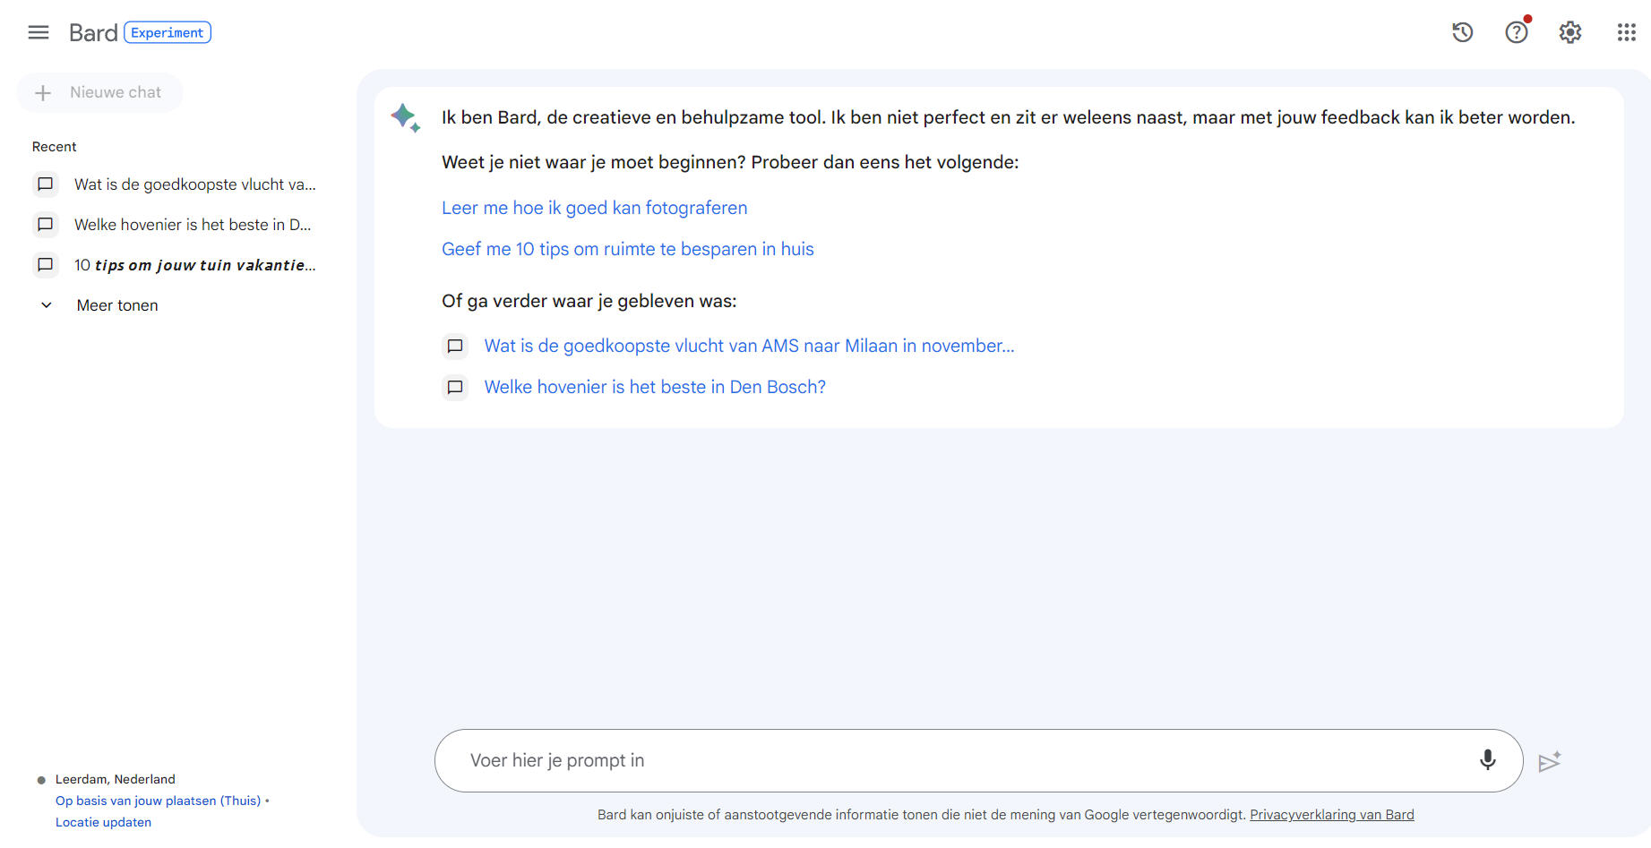This screenshot has height=848, width=1651.
Task: Open recent chat about goedkoopste vlucht
Action: coord(176,184)
